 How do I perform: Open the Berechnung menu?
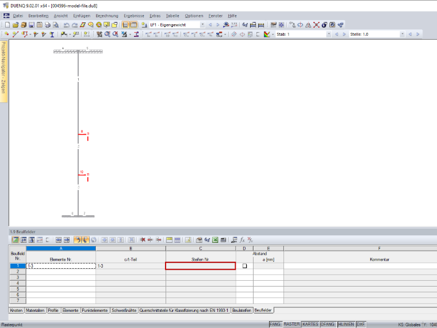(107, 16)
